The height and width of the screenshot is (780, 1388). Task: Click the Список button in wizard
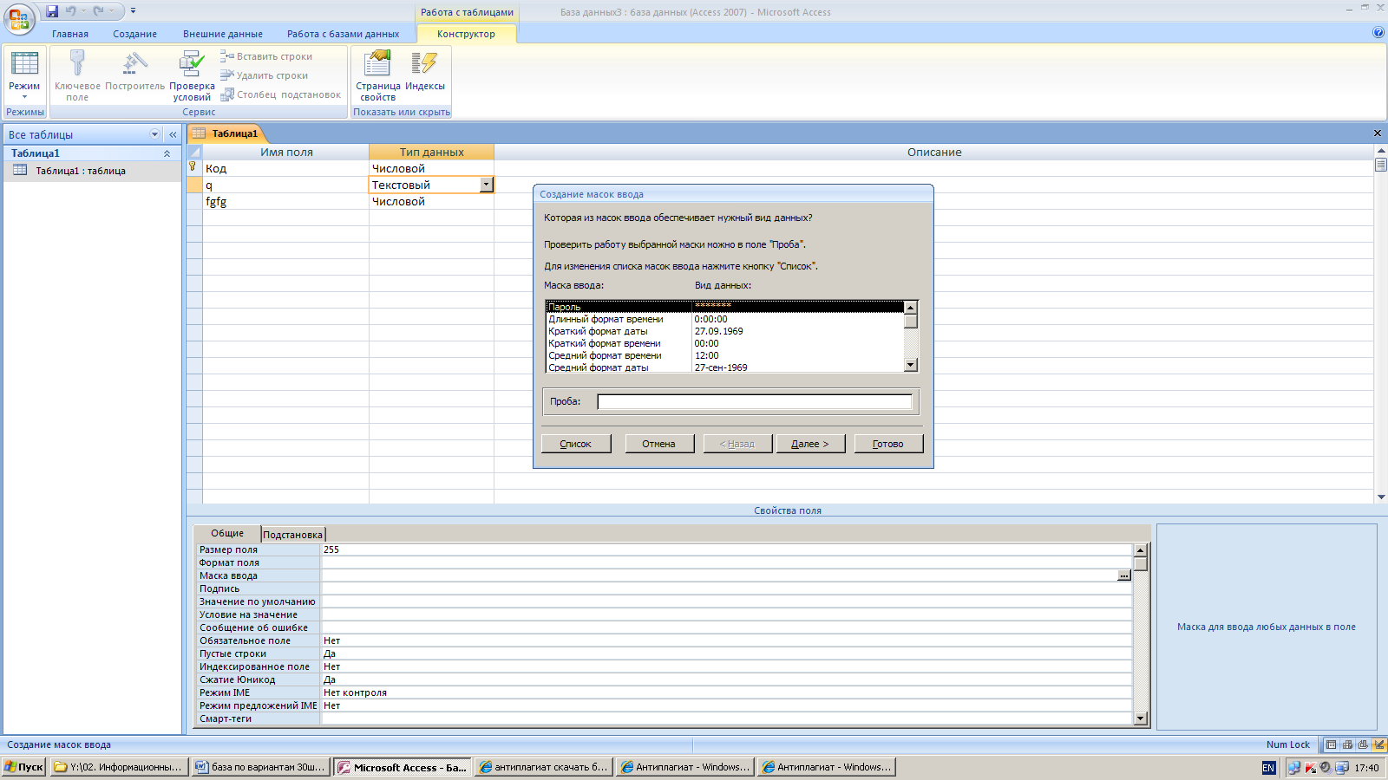(x=576, y=444)
